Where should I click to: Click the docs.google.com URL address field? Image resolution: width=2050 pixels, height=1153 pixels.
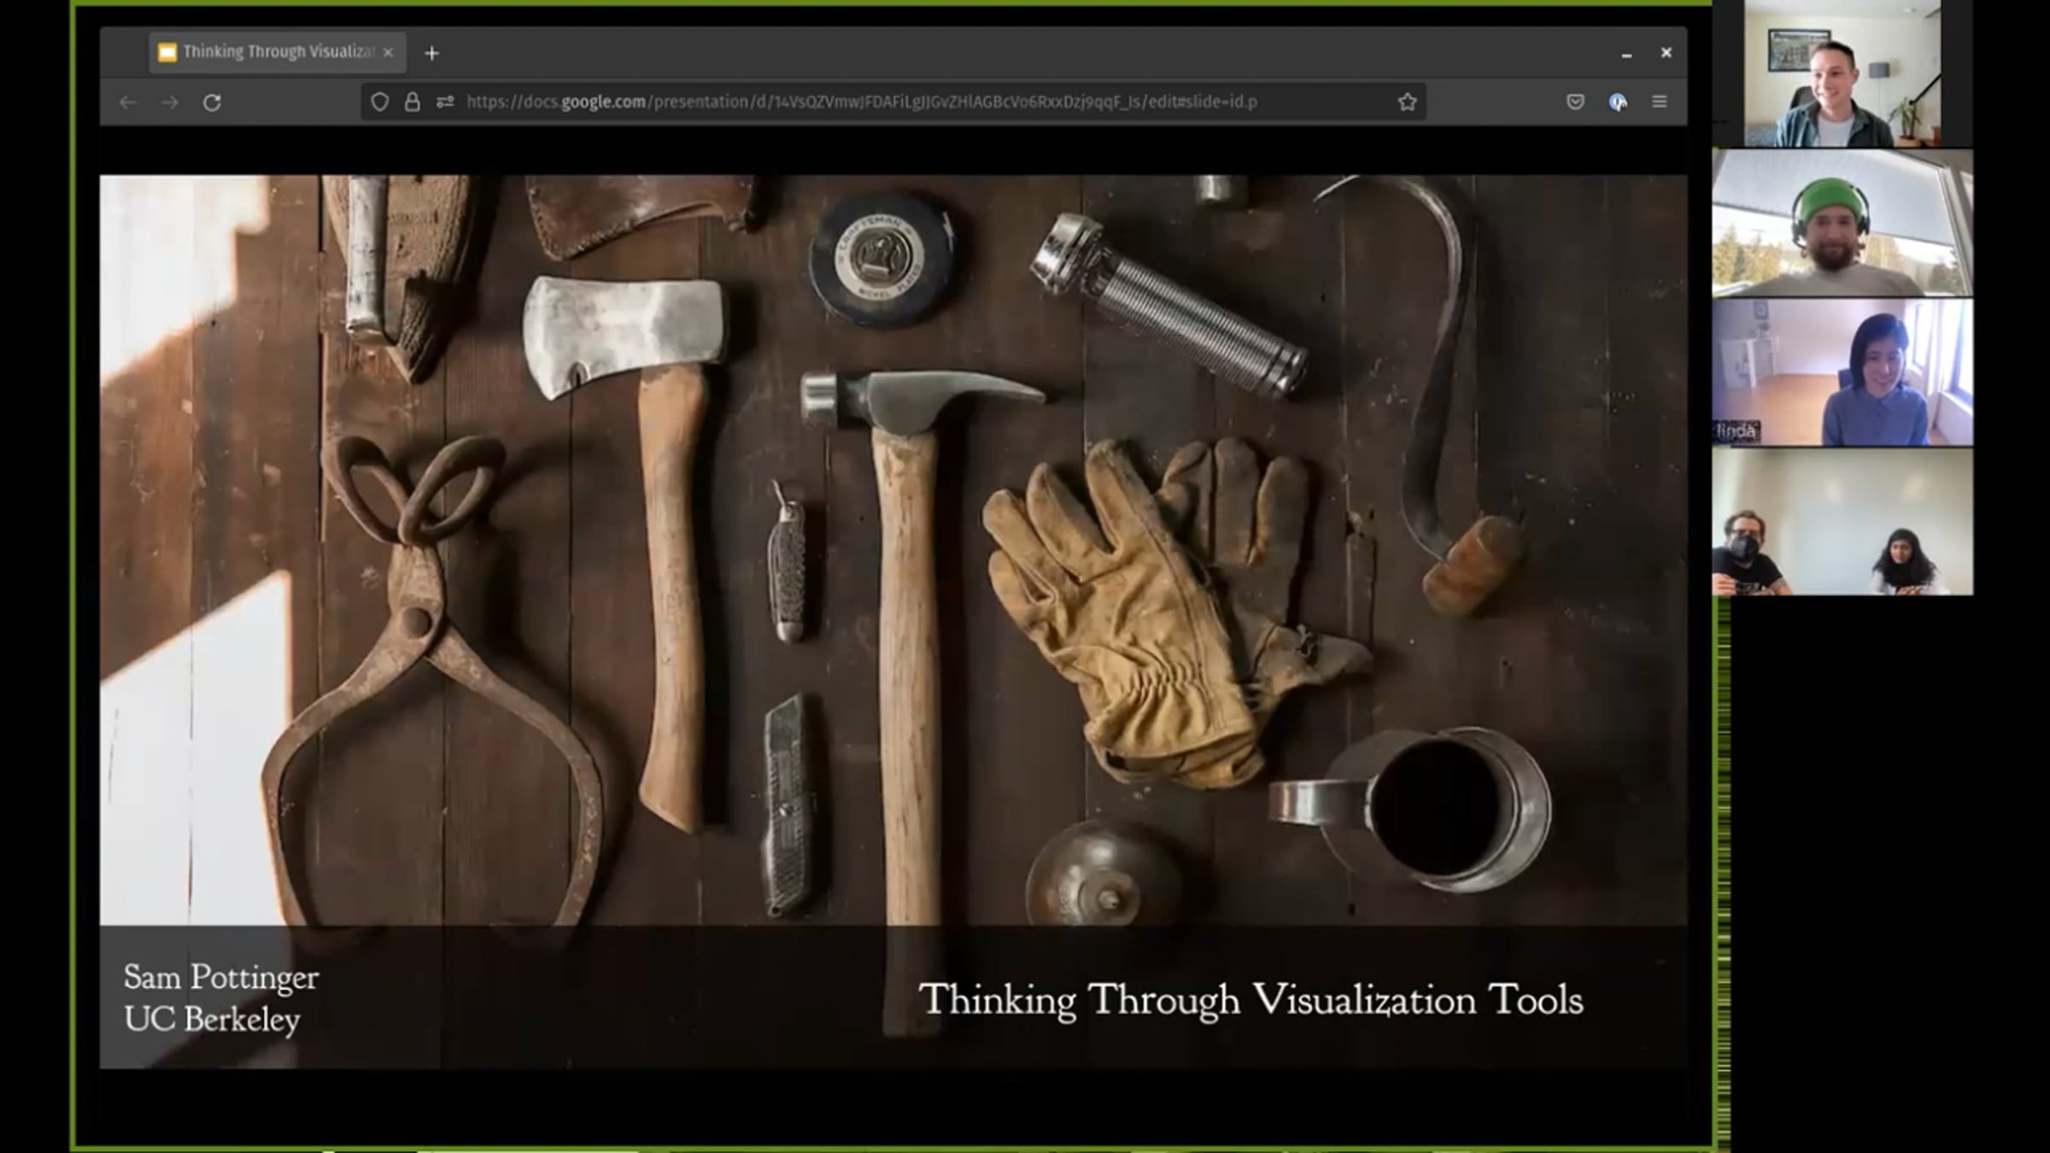pyautogui.click(x=861, y=102)
